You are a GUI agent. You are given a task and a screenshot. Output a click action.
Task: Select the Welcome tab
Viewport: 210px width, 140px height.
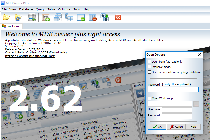coord(12,26)
